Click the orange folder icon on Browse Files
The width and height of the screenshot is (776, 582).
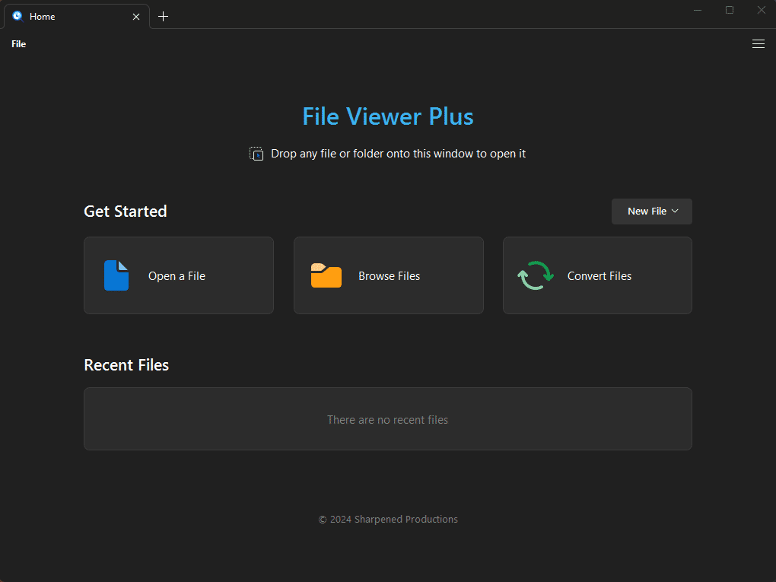coord(326,275)
